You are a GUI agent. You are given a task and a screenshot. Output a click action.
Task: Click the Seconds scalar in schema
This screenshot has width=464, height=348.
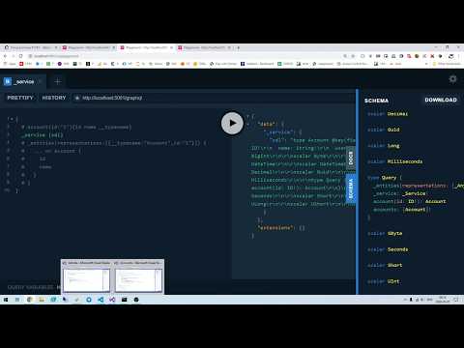pos(397,249)
